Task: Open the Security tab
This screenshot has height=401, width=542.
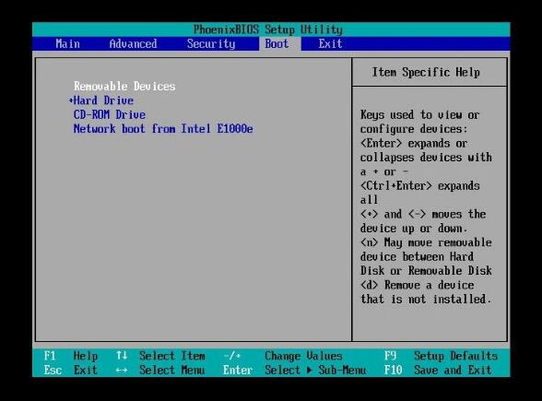Action: (211, 44)
